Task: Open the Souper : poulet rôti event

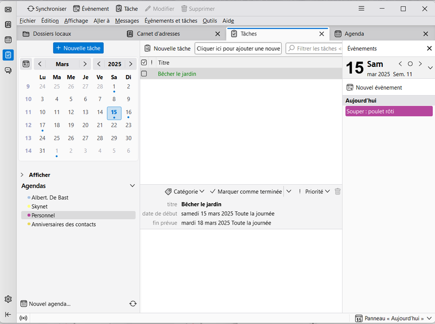Action: click(x=389, y=111)
